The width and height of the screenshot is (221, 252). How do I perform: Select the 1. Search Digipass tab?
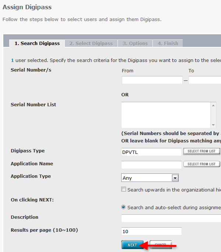click(37, 44)
